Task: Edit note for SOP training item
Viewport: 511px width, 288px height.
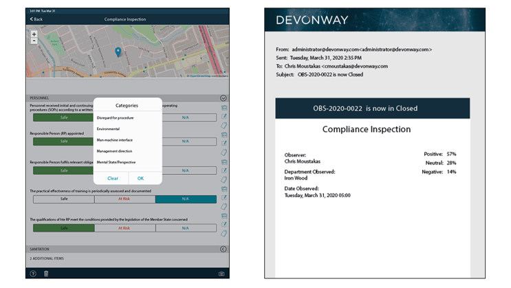Action: coord(224,116)
